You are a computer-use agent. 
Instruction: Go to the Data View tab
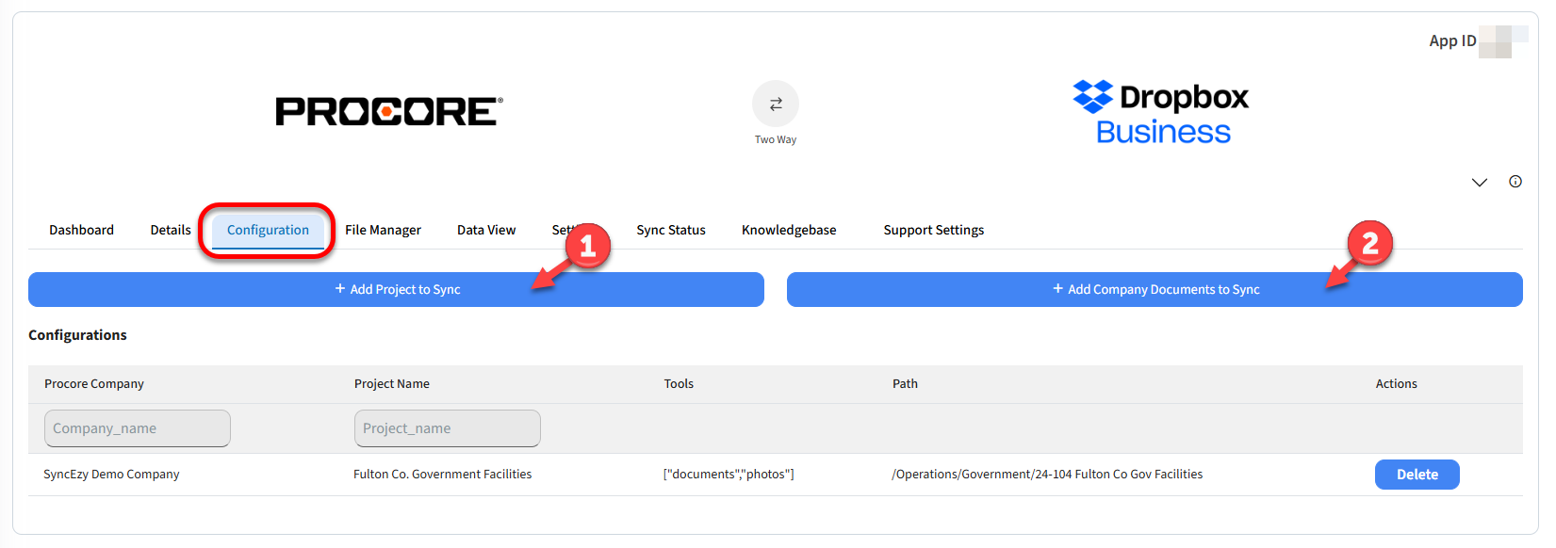tap(486, 230)
